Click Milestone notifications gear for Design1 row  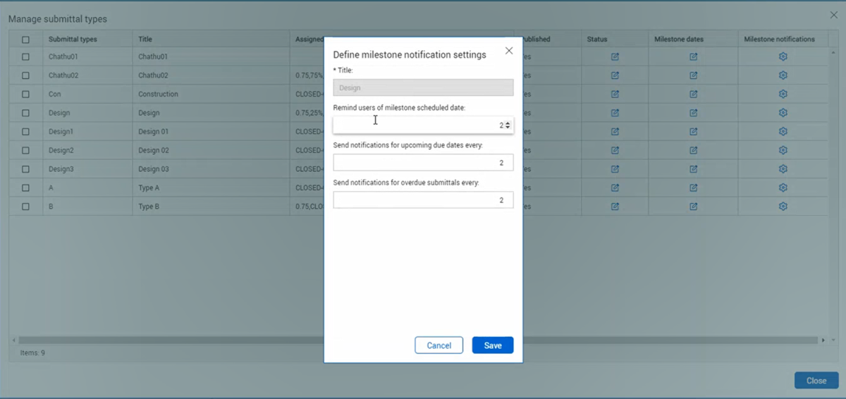click(x=783, y=132)
